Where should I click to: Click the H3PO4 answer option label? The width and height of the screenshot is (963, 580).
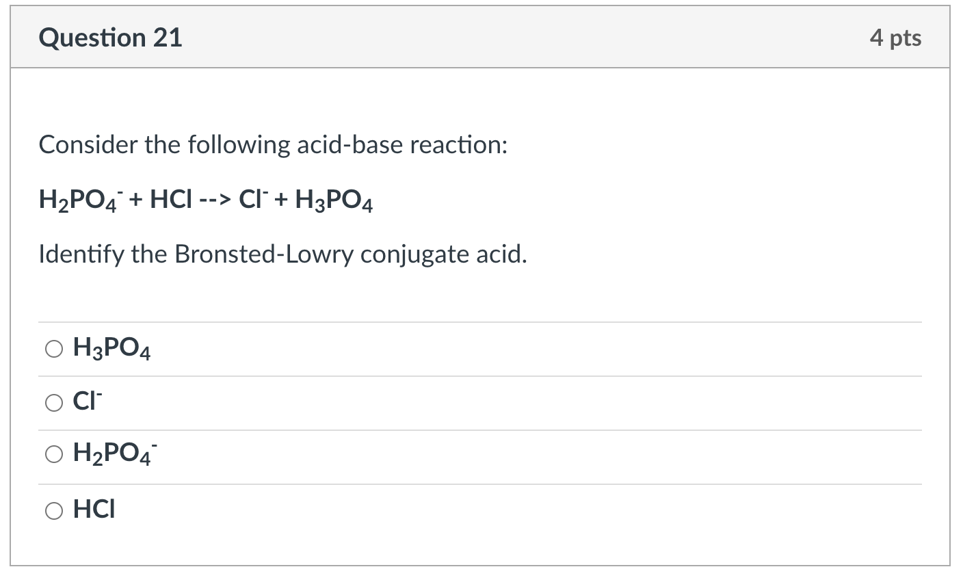click(112, 350)
